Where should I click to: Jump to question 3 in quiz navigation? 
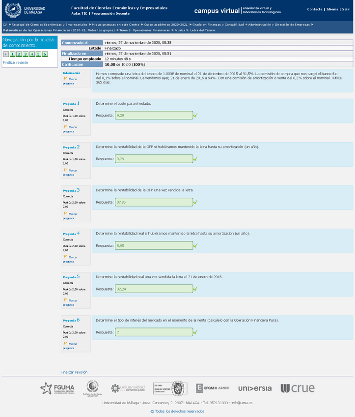tap(19, 54)
